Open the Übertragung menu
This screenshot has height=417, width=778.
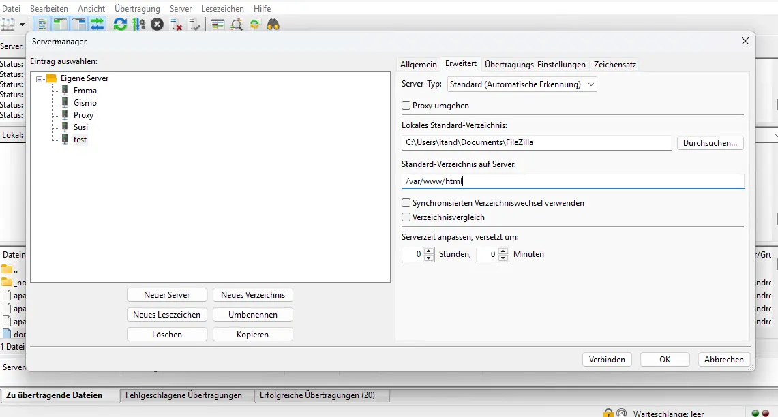coord(137,8)
